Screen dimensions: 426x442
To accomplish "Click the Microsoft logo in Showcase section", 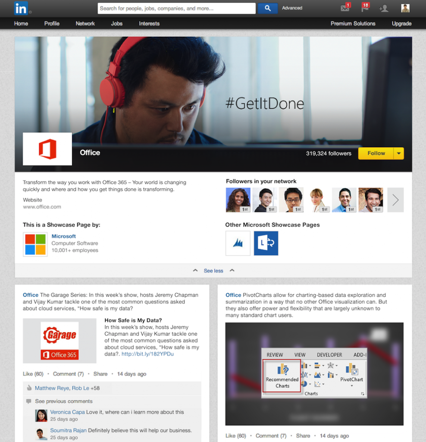I will tap(35, 243).
